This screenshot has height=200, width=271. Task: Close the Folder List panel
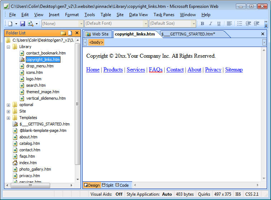coord(77,33)
